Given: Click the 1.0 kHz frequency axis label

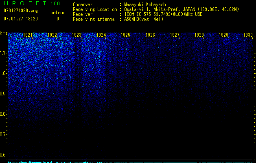Looking at the screenshot, I should pos(3,73).
